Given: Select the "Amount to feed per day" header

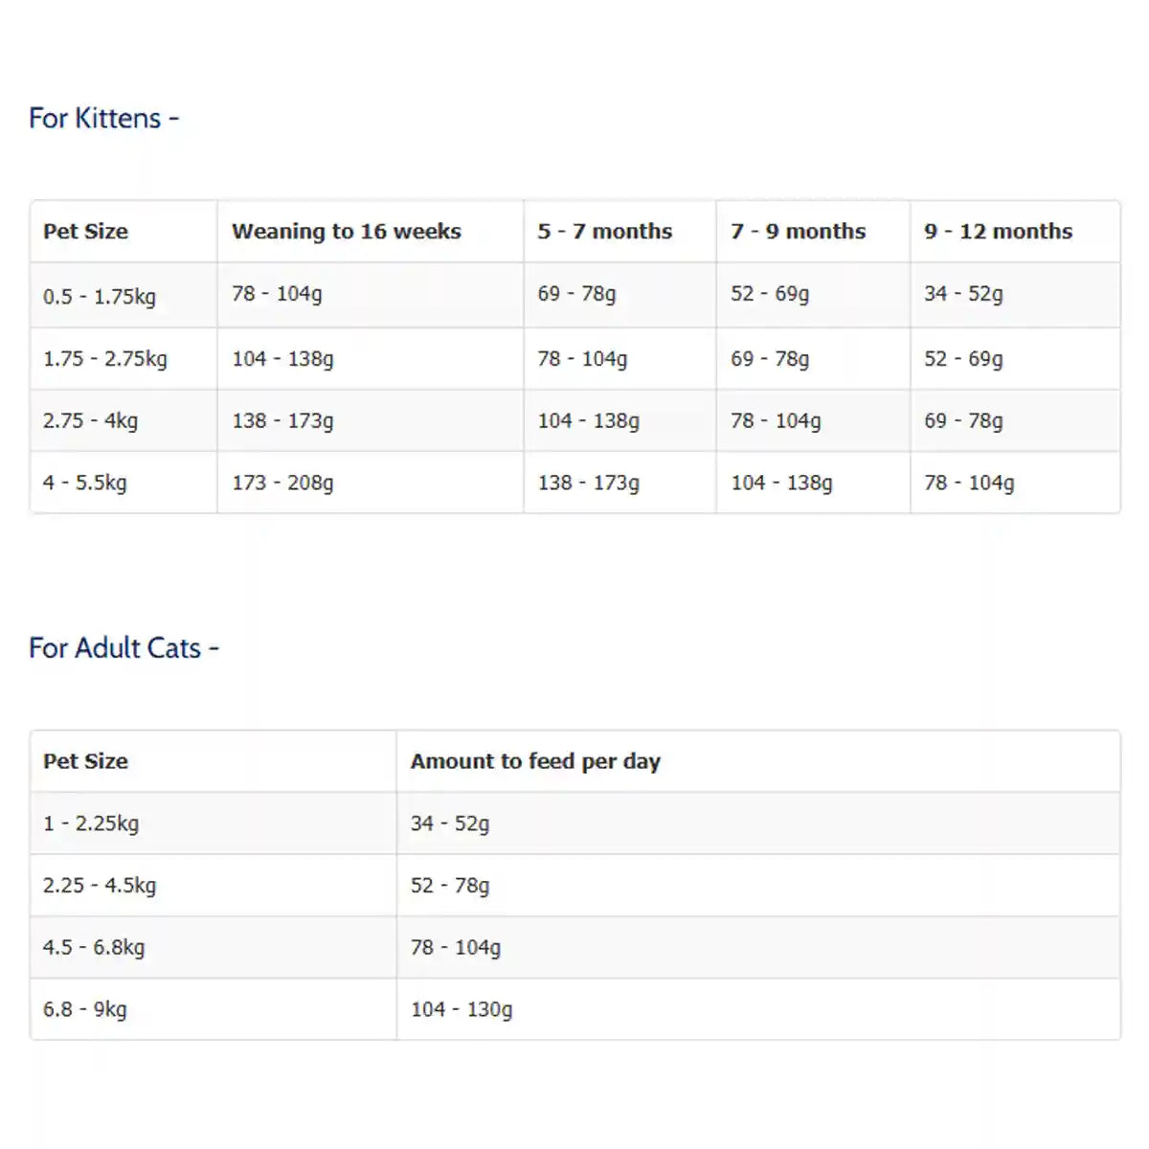Looking at the screenshot, I should tap(535, 761).
